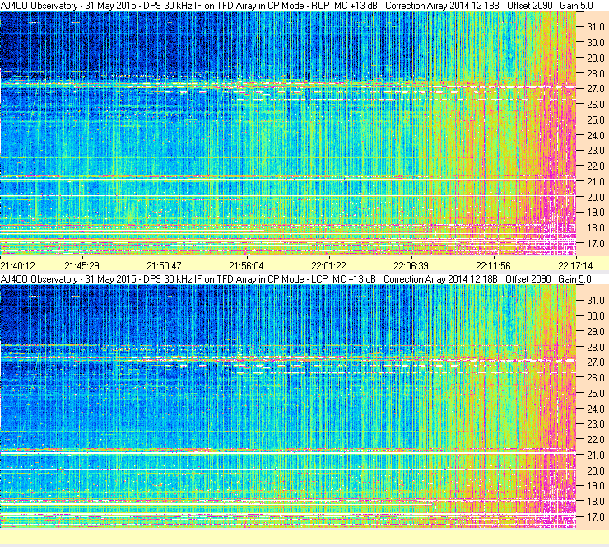The image size is (609, 547).
Task: Click the 19.0 frequency label on RCP chart
Action: pyautogui.click(x=595, y=213)
